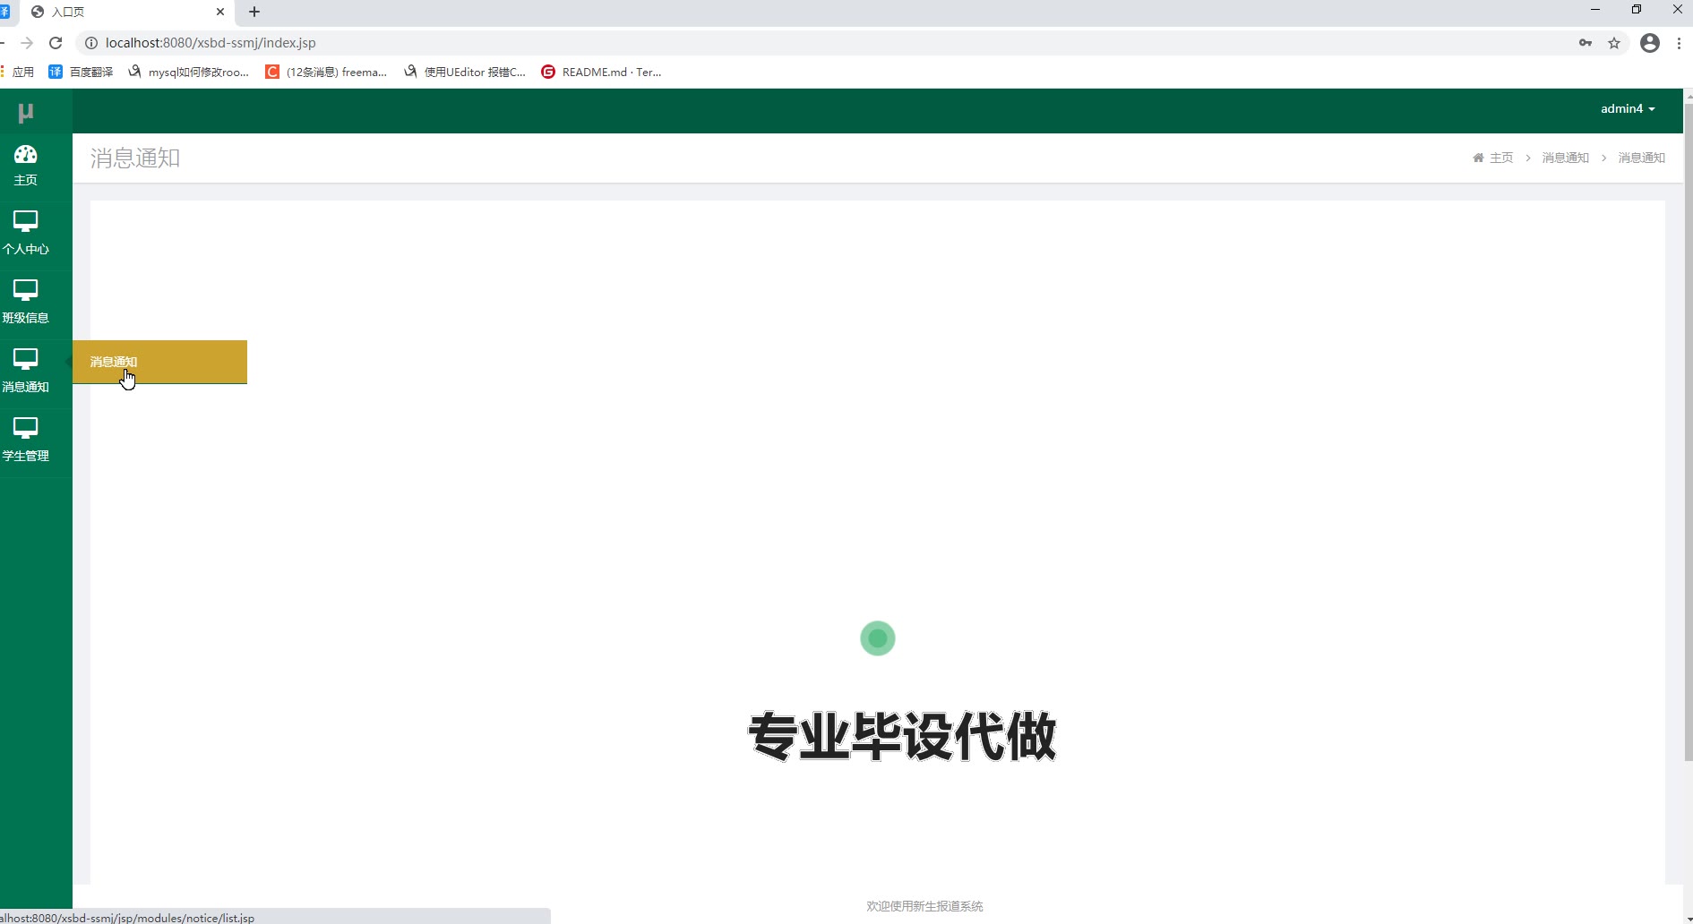
Task: Go forward with browser forward arrow
Action: pos(27,43)
